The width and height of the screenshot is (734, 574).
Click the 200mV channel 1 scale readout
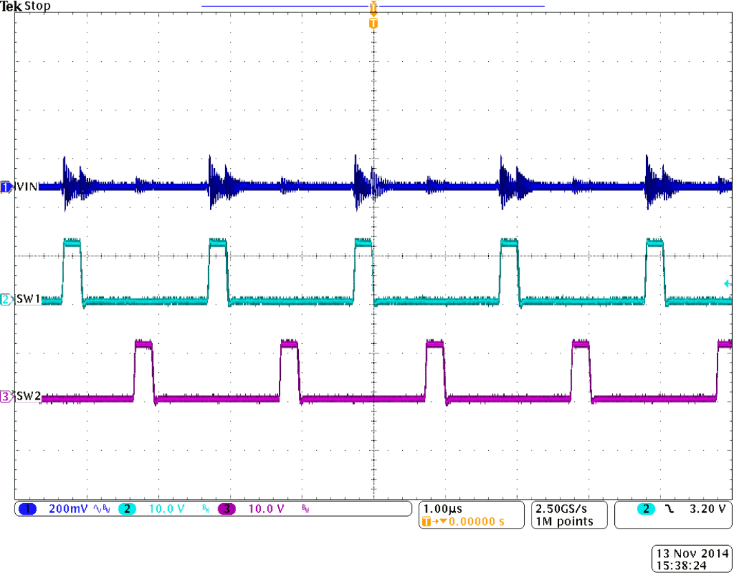tap(67, 509)
